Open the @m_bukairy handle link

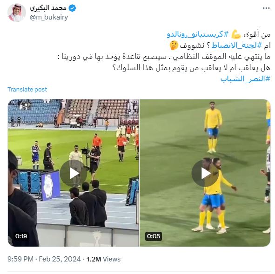[49, 17]
